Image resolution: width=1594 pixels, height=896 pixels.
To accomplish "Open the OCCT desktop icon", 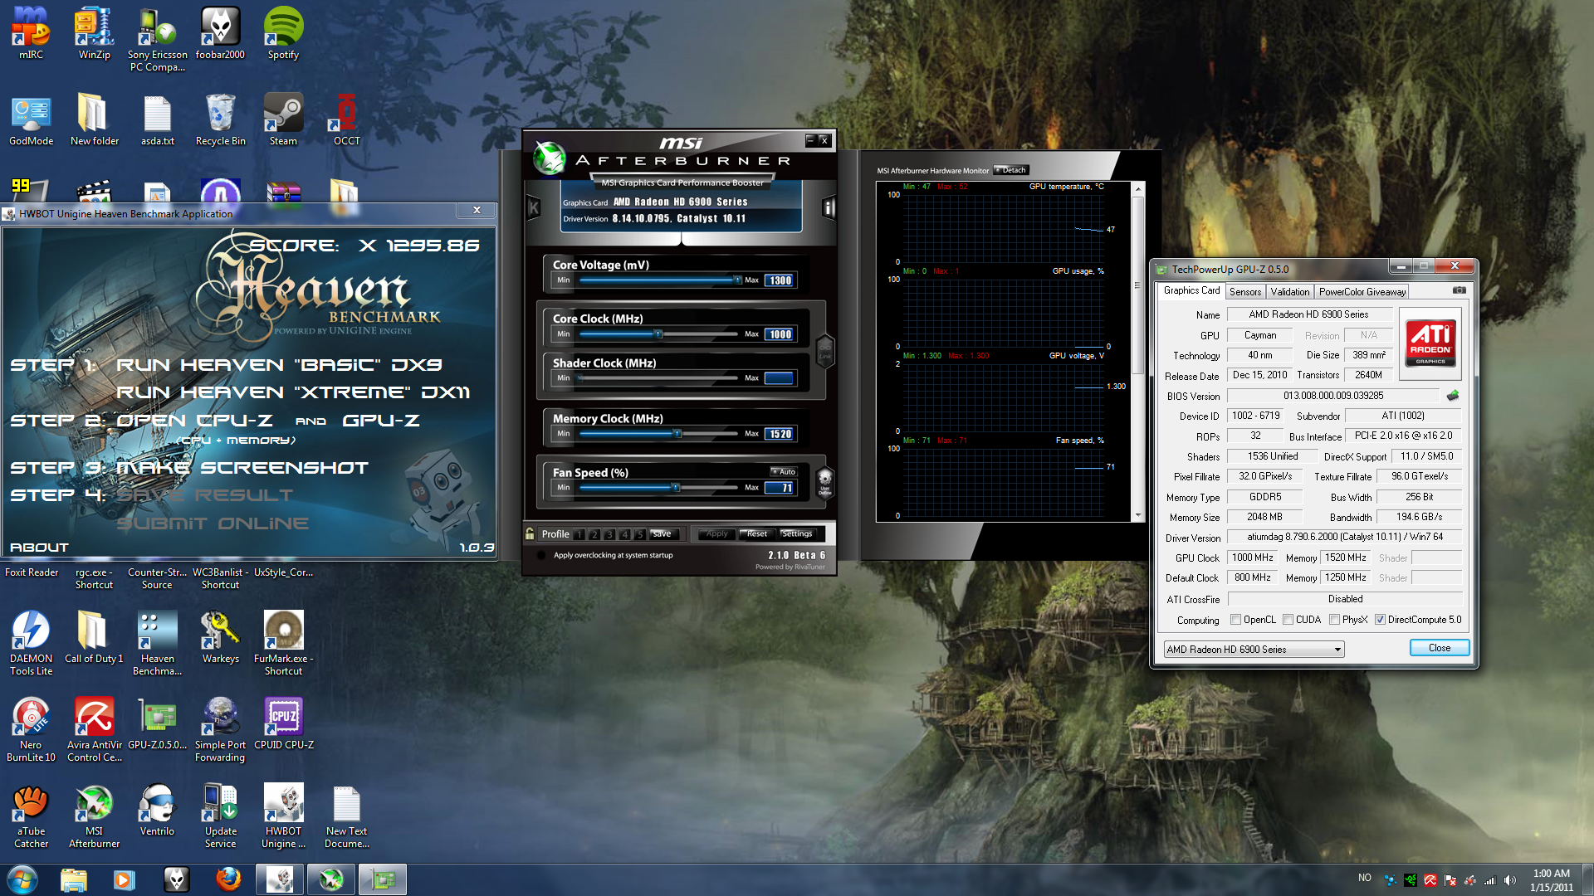I will (346, 119).
